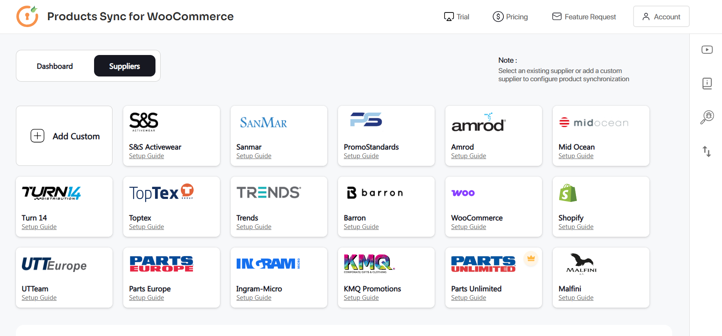This screenshot has width=722, height=336.
Task: Click the crown premium badge on Parts Unlimited
Action: [x=531, y=258]
